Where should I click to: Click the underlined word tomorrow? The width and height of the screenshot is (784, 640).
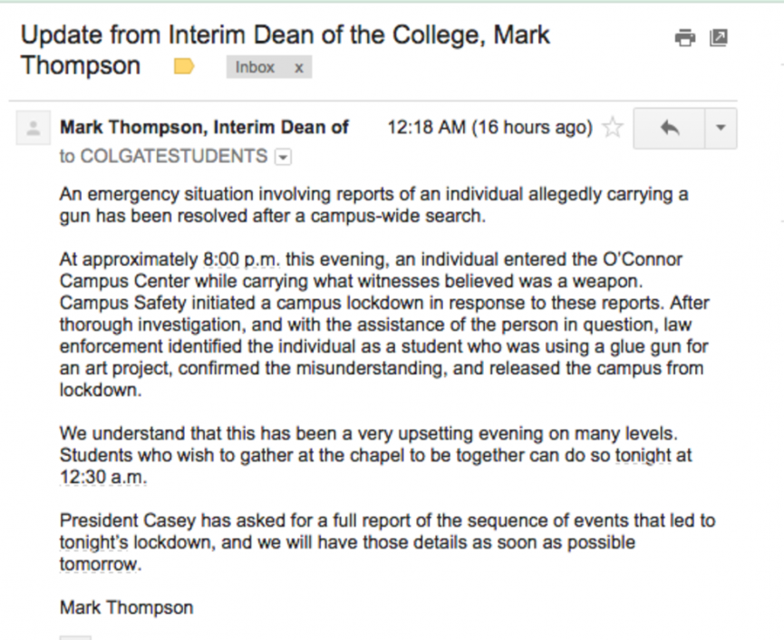click(x=100, y=565)
